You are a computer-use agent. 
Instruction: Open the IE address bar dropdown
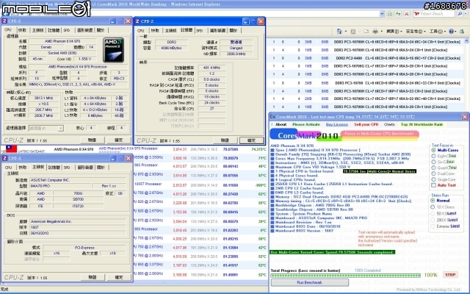tap(382, 14)
